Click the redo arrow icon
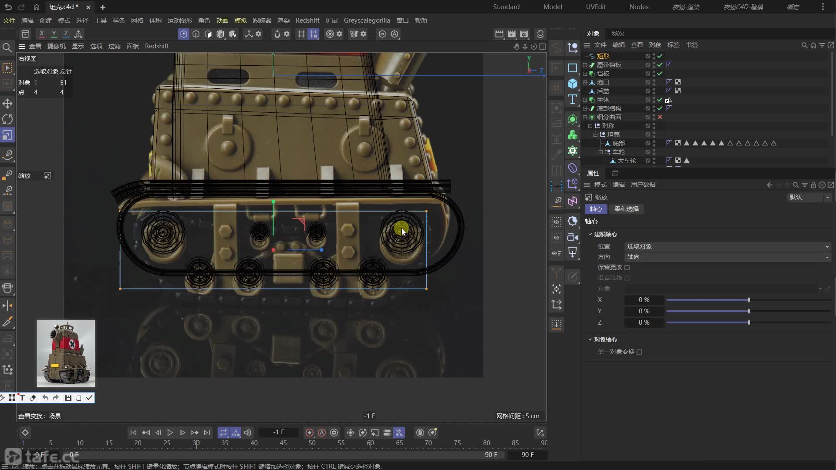Screen dimensions: 836x470 tap(21, 7)
